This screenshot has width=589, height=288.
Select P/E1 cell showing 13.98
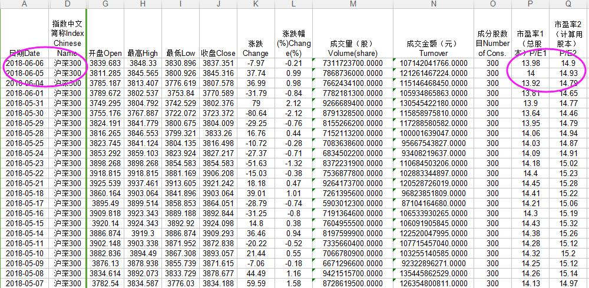coord(530,63)
